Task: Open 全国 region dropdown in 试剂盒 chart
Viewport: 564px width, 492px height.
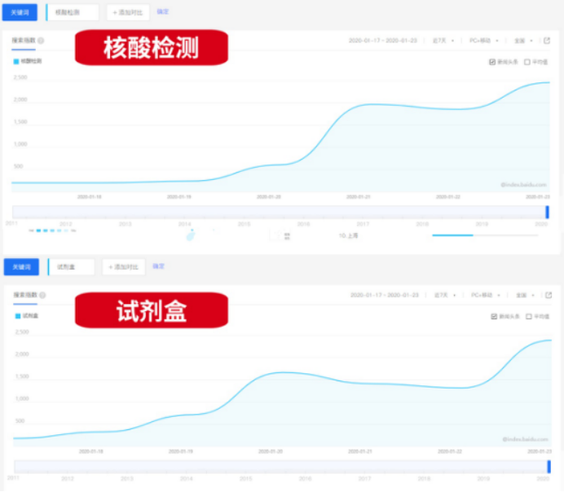Action: click(525, 295)
